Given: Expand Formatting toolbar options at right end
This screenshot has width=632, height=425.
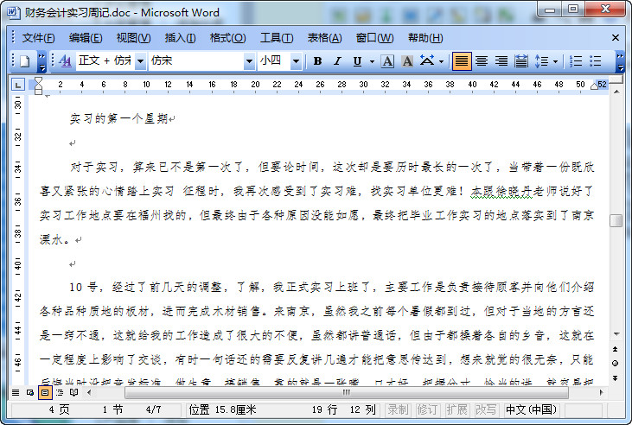Looking at the screenshot, I should (620, 61).
